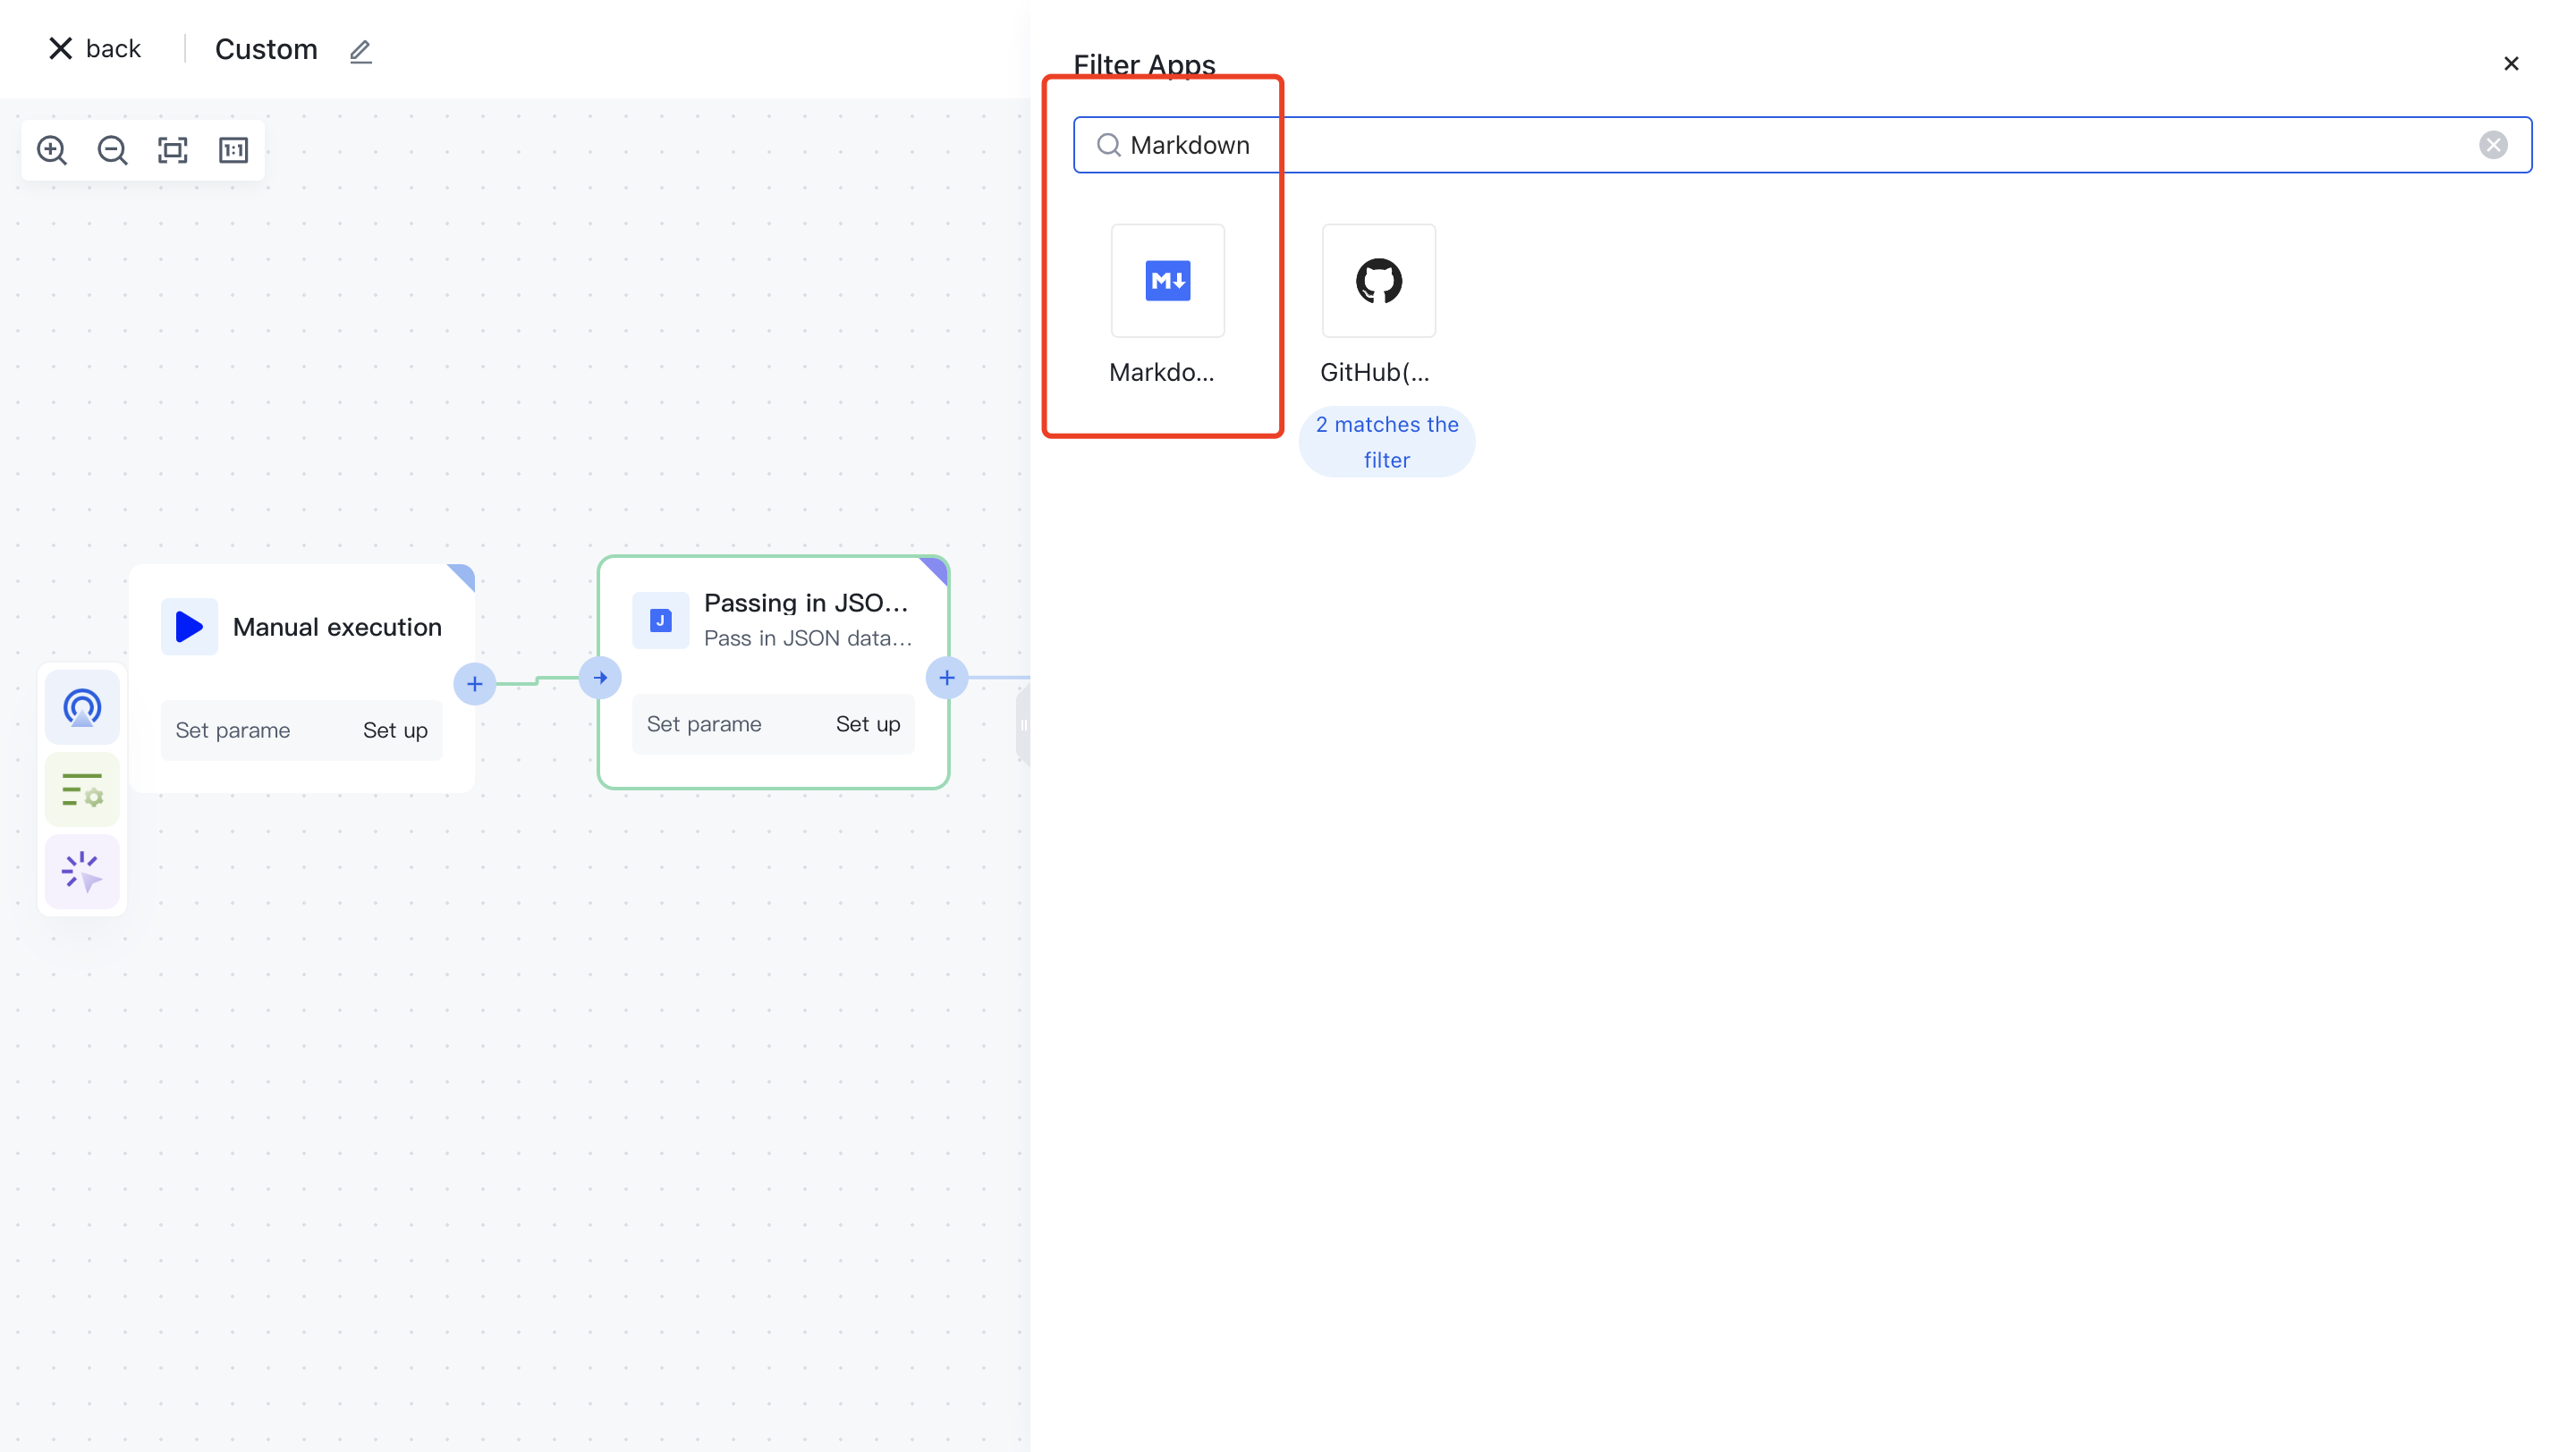The image size is (2576, 1452).
Task: Open the purple cursor-click sidebar icon
Action: pyautogui.click(x=82, y=872)
